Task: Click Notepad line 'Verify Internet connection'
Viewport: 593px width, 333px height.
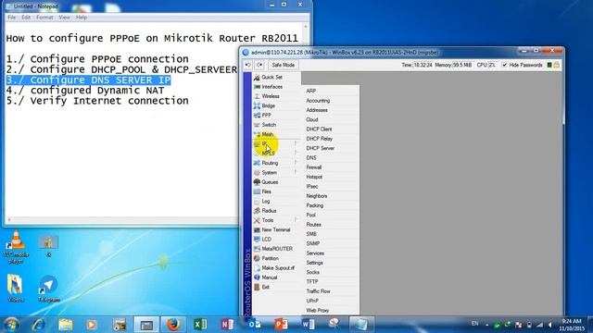Action: (97, 101)
